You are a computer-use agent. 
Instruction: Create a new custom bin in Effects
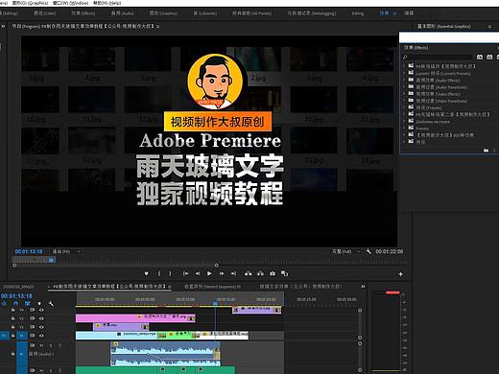[x=486, y=151]
